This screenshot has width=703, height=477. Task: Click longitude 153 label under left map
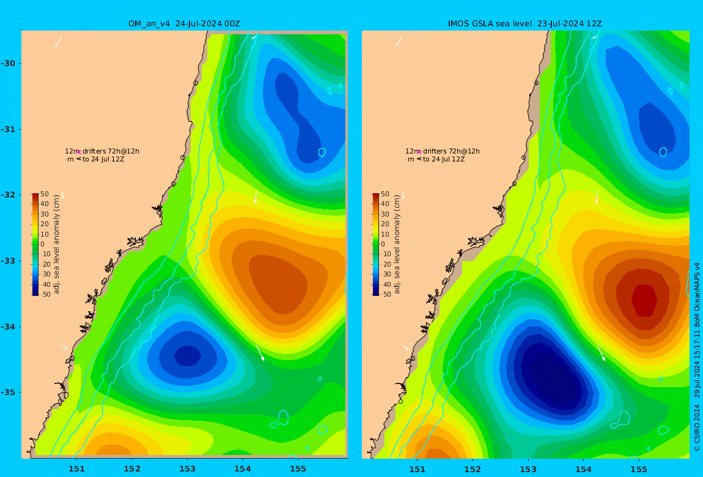tap(188, 469)
